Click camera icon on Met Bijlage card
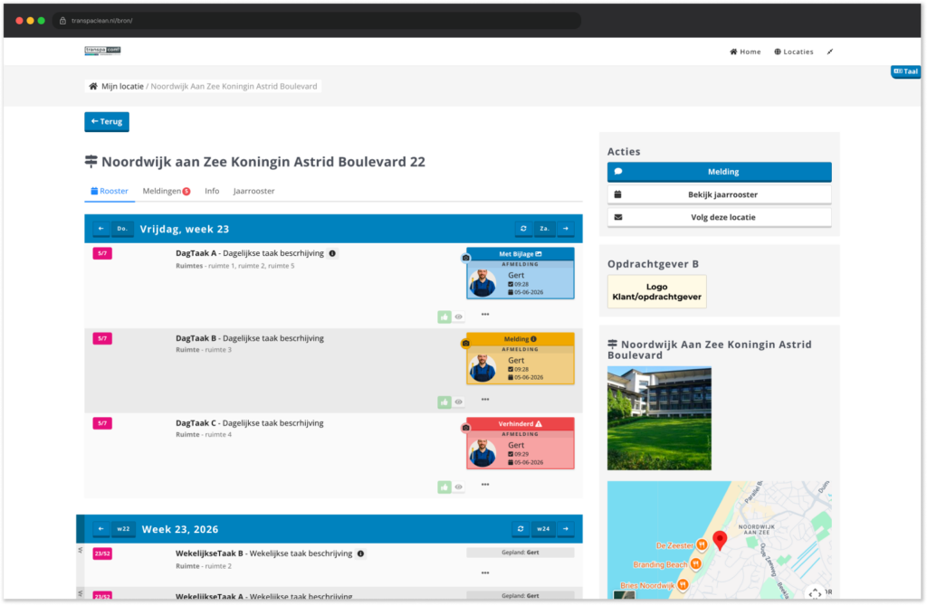Screen dimensions: 927x605 tap(466, 258)
